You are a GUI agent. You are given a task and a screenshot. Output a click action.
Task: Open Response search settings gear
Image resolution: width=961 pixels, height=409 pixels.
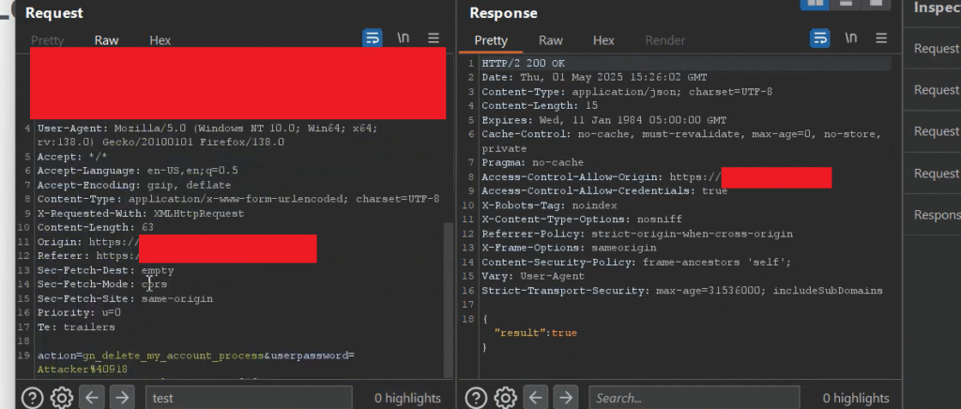pyautogui.click(x=507, y=398)
